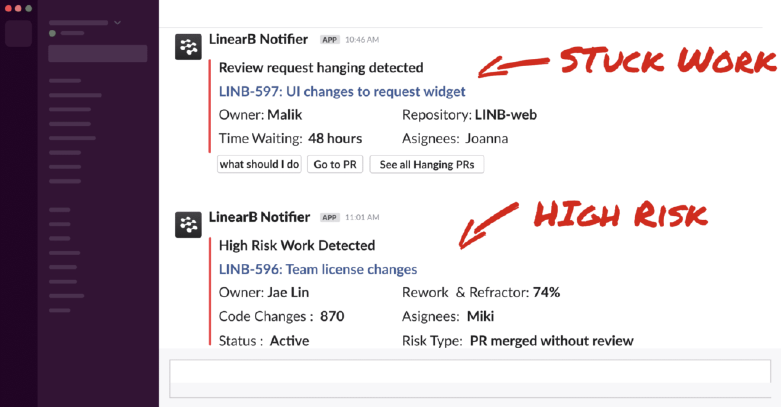Click APP badge on 11:01 AM message
Viewport: 781px width, 407px height.
pos(330,218)
